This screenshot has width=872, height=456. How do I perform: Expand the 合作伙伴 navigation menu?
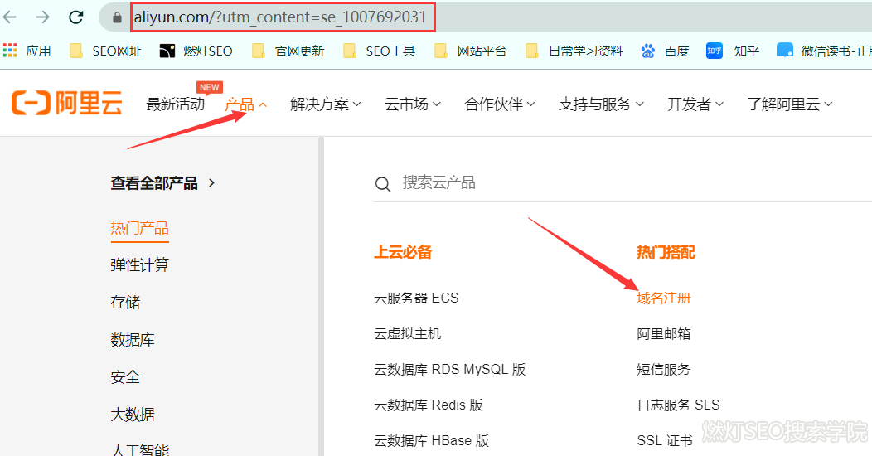[x=499, y=104]
